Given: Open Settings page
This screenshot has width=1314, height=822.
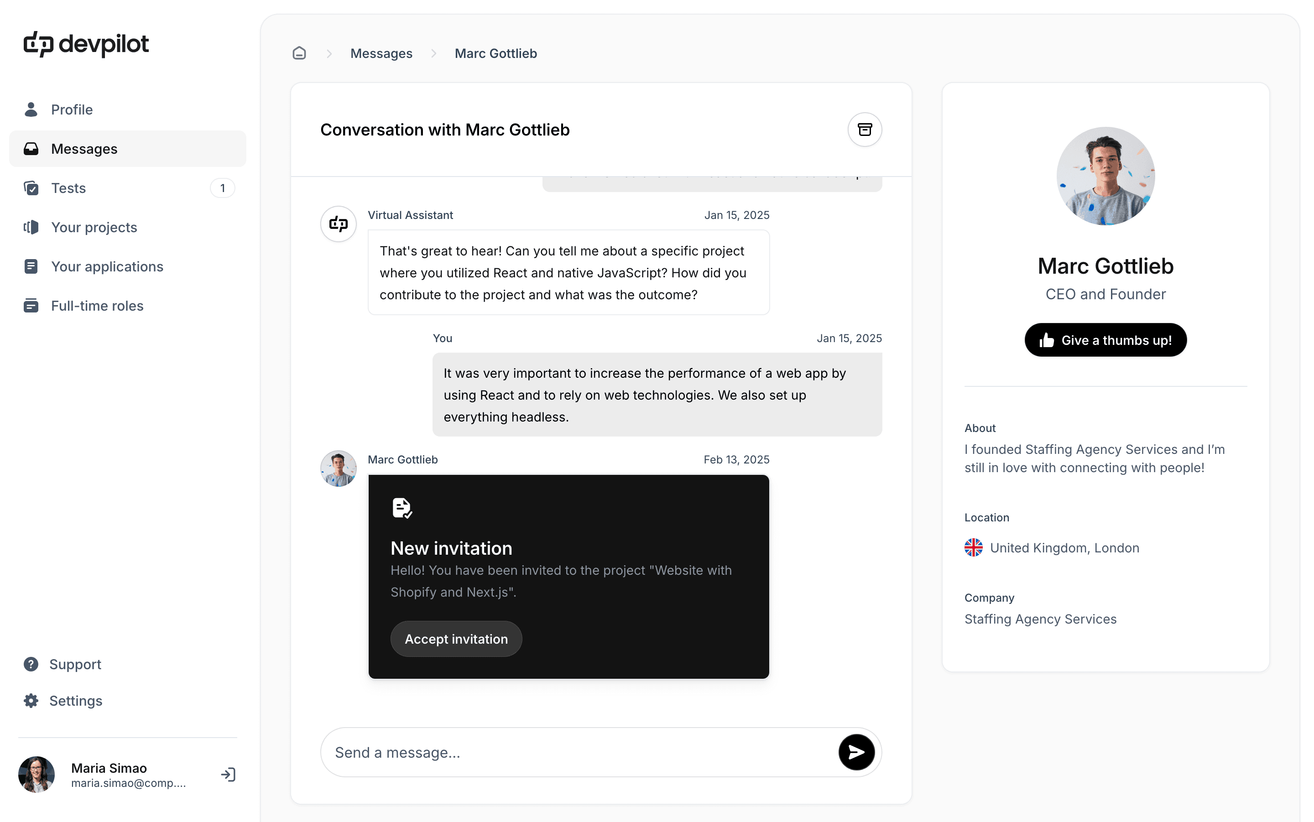Looking at the screenshot, I should point(76,701).
